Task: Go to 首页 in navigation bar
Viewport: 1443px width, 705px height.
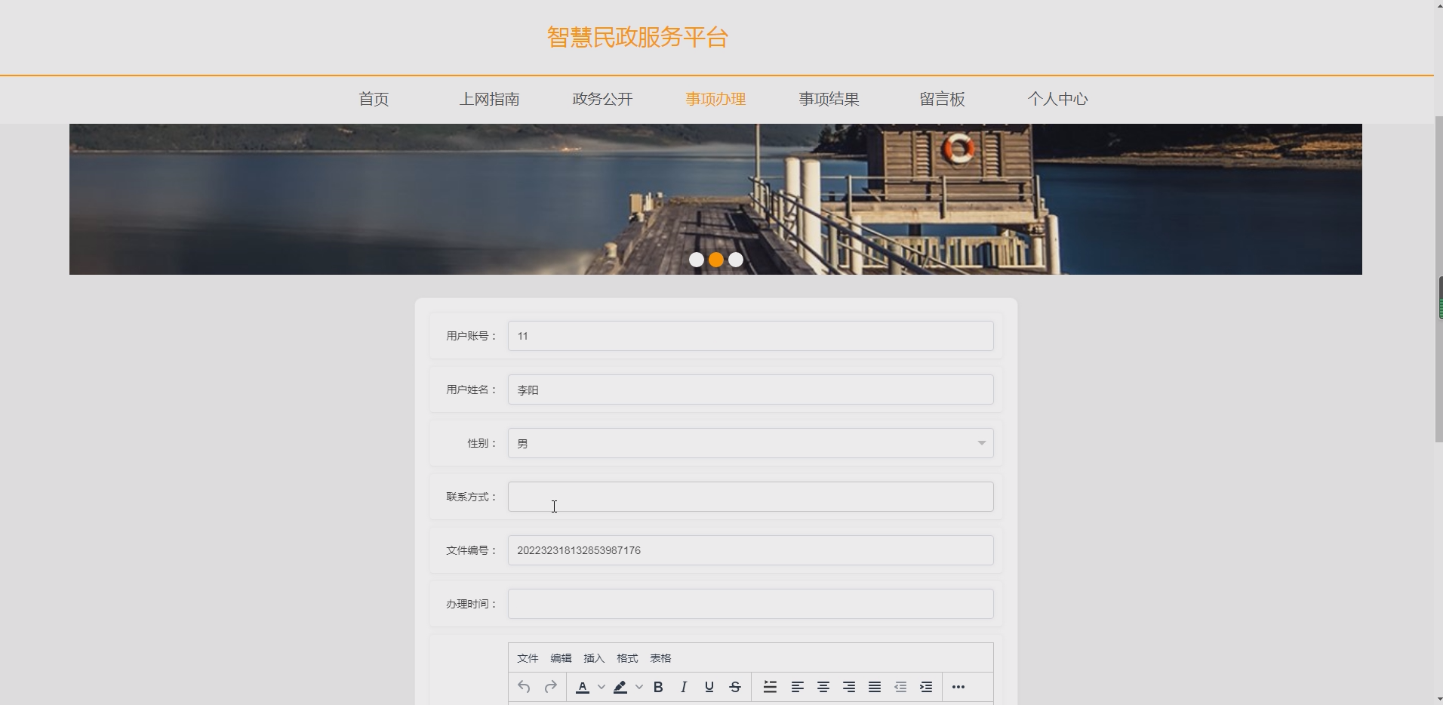Action: click(x=374, y=99)
